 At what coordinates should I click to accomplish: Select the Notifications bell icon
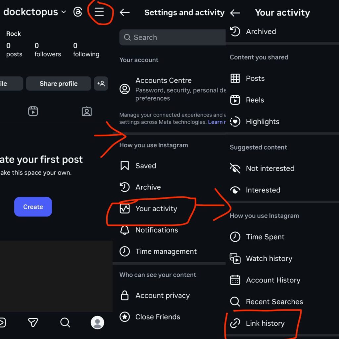125,230
